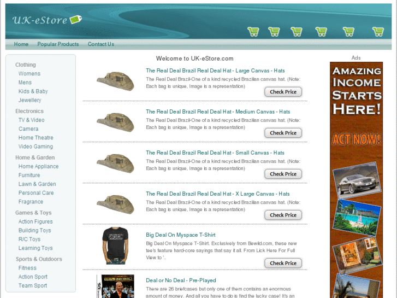The image size is (397, 298).
Task: Go to Learning Toys category
Action: tap(35, 248)
